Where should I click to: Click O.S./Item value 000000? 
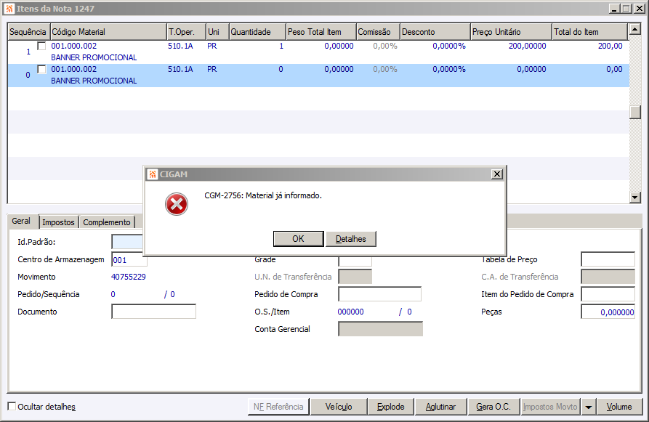pos(350,312)
